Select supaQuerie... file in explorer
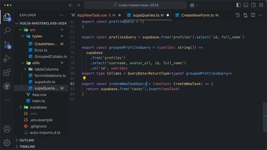 (41, 88)
